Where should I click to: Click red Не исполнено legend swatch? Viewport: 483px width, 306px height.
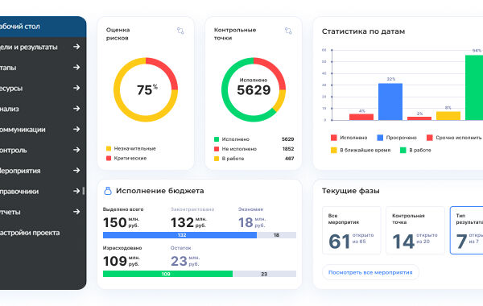pos(217,149)
